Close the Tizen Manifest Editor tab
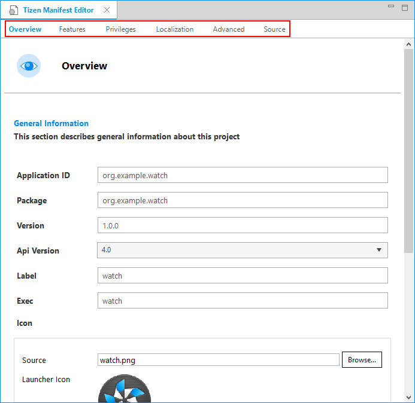This screenshot has width=415, height=403. (x=107, y=10)
